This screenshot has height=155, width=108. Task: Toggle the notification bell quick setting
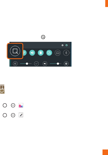41,53
